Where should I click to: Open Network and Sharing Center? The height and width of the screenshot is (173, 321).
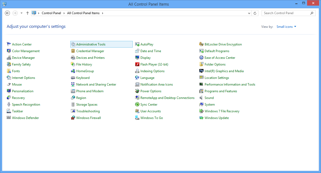click(x=96, y=84)
